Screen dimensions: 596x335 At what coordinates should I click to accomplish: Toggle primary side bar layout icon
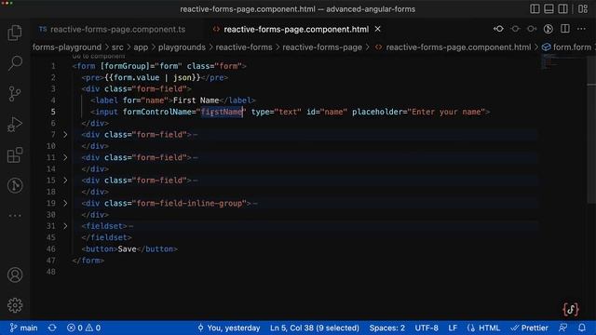click(x=535, y=8)
